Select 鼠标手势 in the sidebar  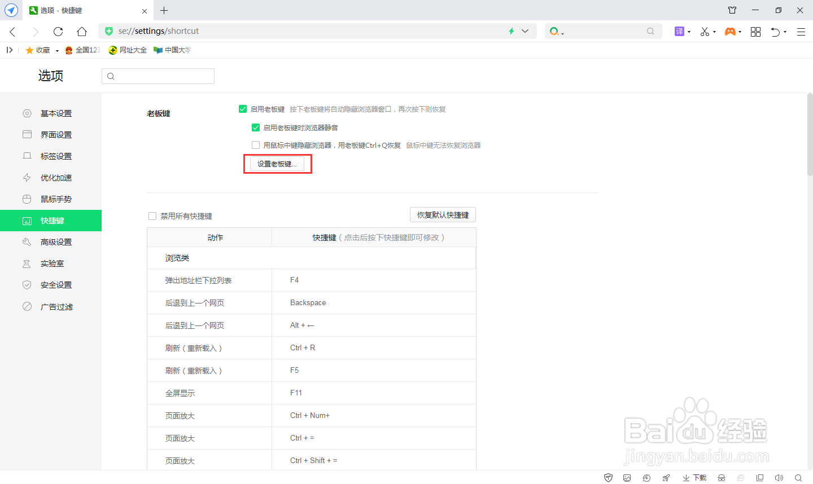51,199
